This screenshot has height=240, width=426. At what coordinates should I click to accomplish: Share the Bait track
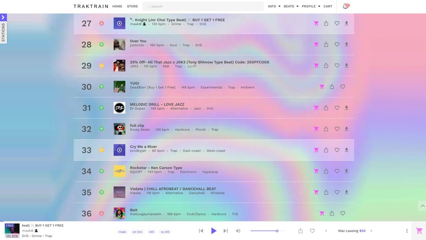pos(332,213)
